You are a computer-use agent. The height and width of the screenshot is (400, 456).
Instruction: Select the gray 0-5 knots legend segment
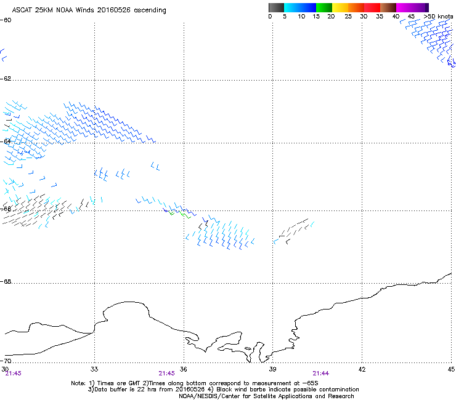(276, 7)
